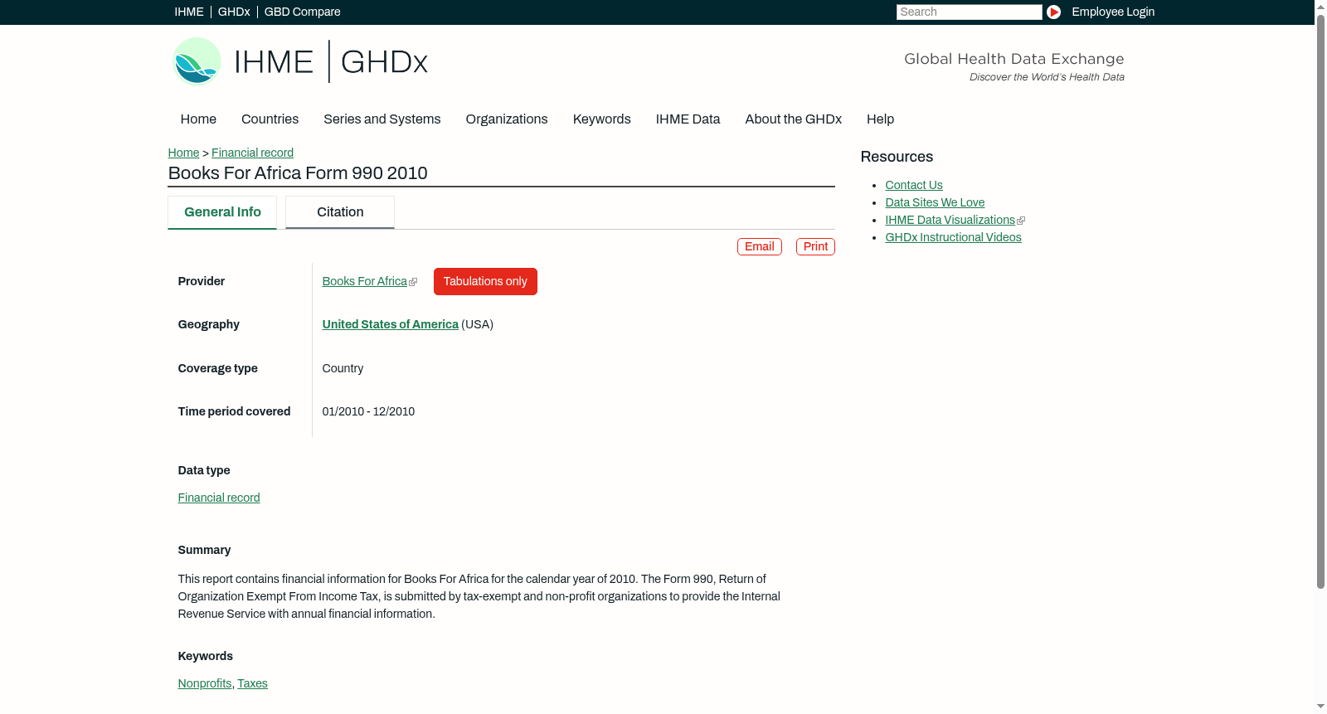Click the GHDx wordmark in the header
Viewport: 1327px width, 714px height.
(384, 62)
